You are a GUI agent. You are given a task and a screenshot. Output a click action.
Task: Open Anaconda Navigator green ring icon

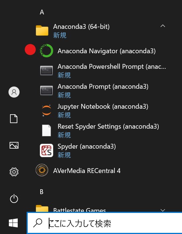click(47, 51)
